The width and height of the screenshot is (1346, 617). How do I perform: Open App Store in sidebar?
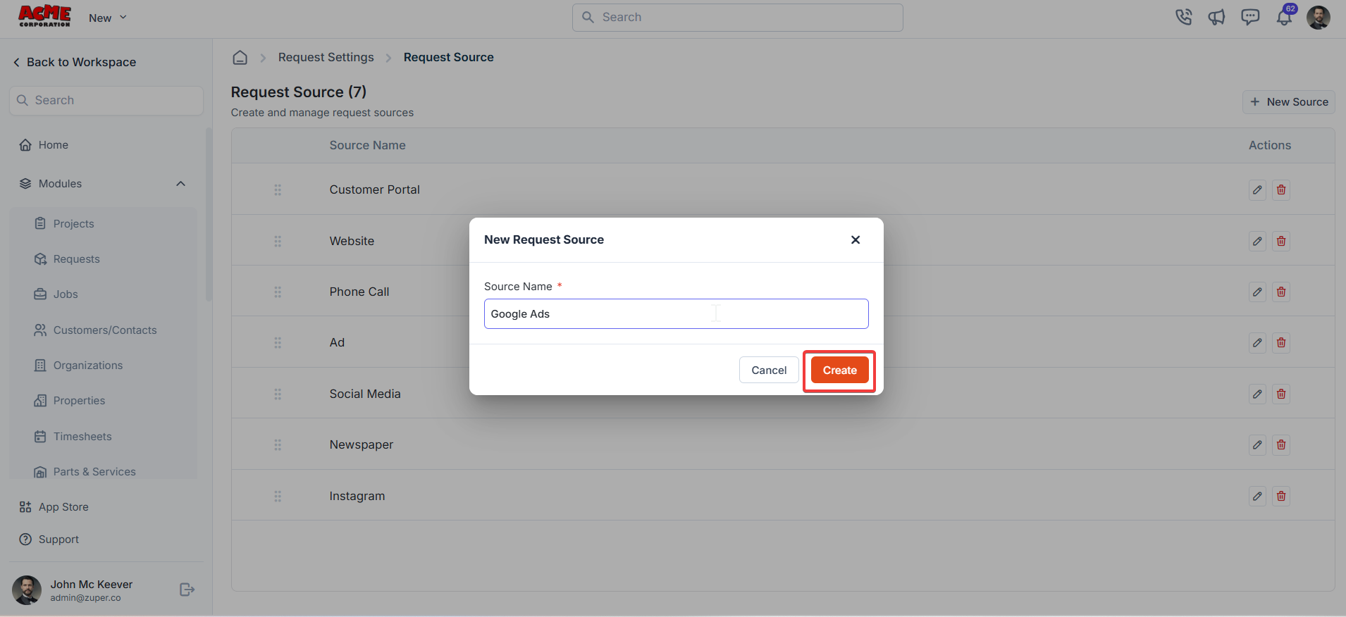click(54, 507)
